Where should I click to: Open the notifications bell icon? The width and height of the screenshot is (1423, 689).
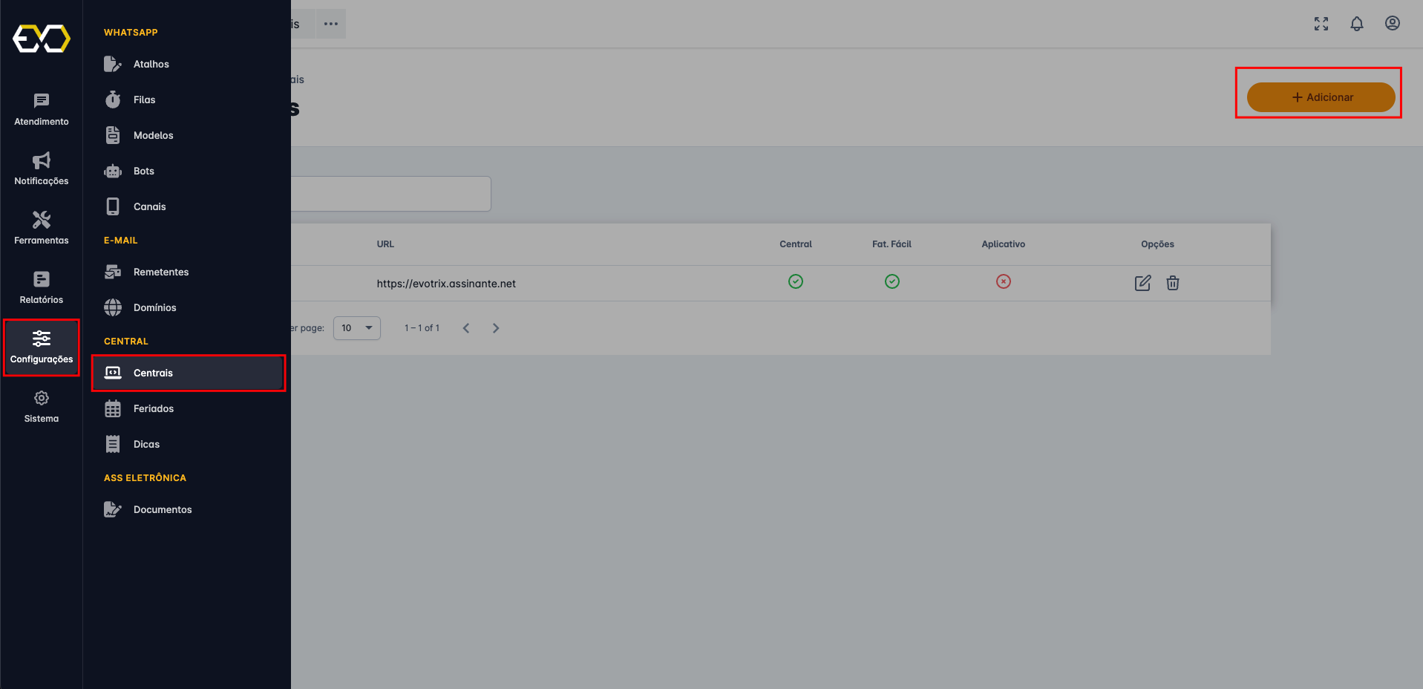point(1356,24)
